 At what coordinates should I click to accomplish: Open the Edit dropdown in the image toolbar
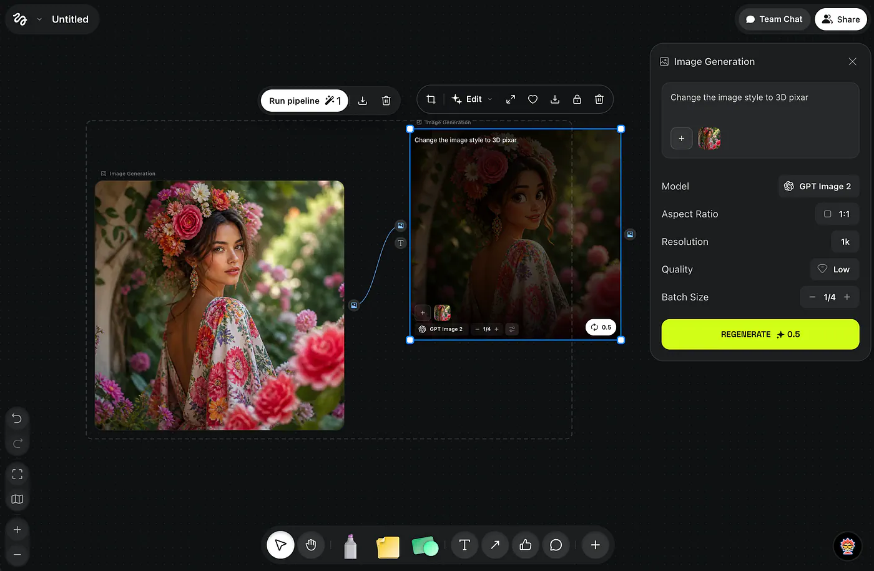point(472,99)
